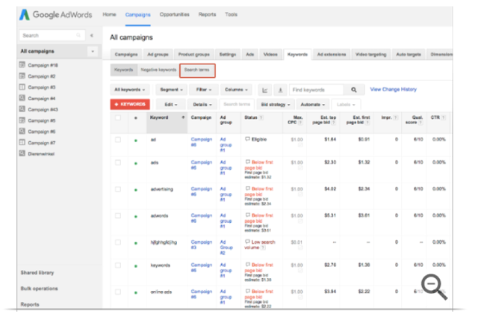478x323 pixels.
Task: Click the Dierenwinkel campaign icon
Action: (x=22, y=153)
